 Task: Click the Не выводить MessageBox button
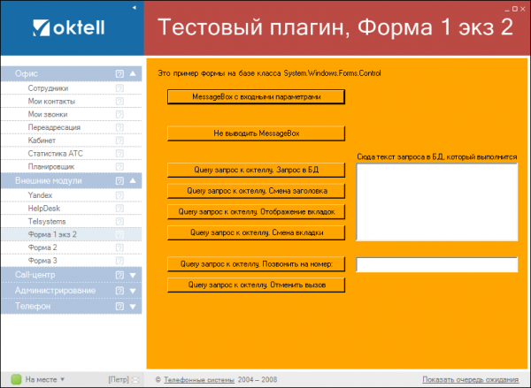tap(256, 133)
